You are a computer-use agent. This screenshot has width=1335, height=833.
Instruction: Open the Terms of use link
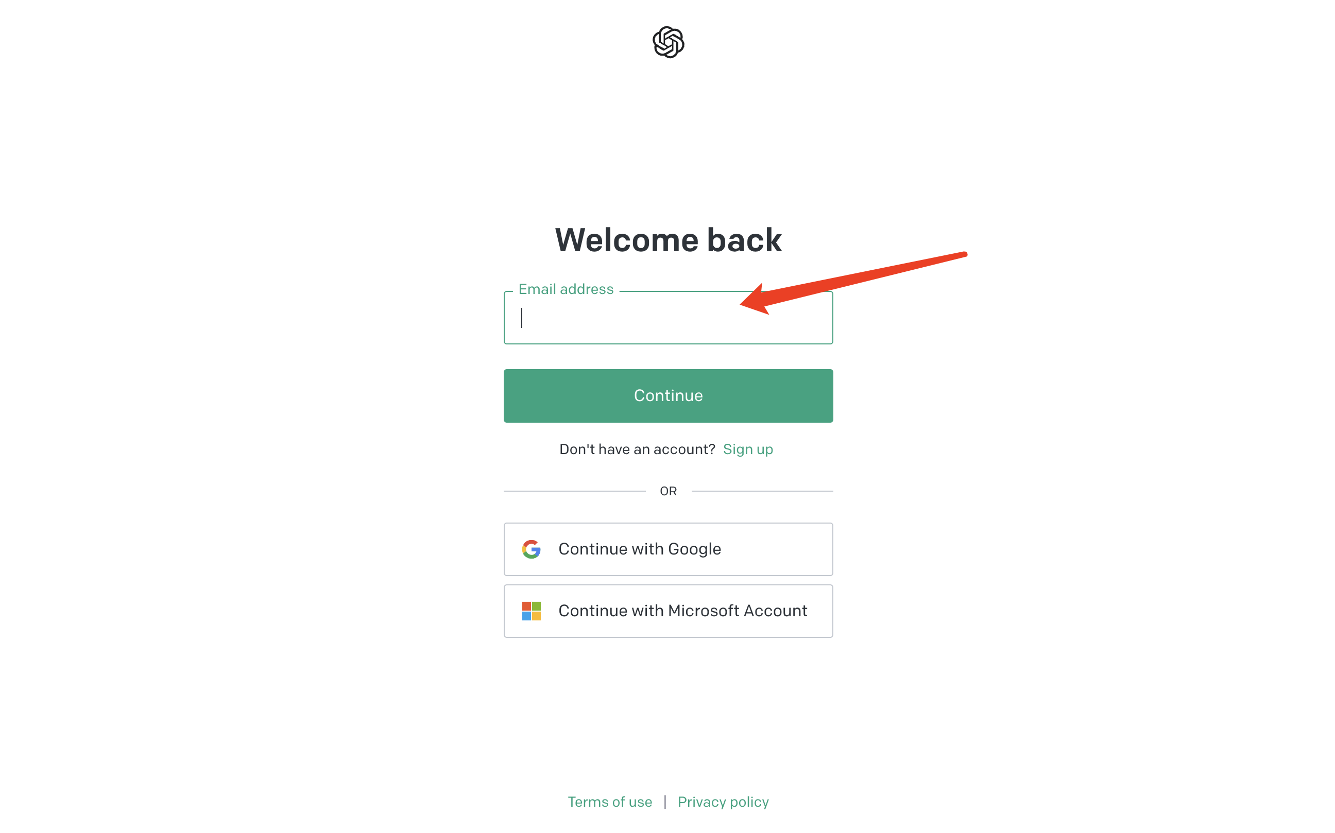(x=610, y=802)
